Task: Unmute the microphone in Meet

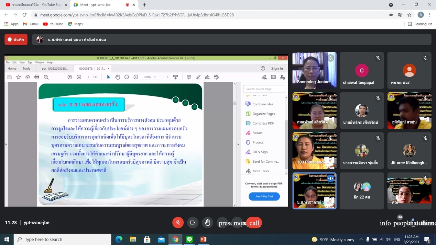Action: [178, 223]
